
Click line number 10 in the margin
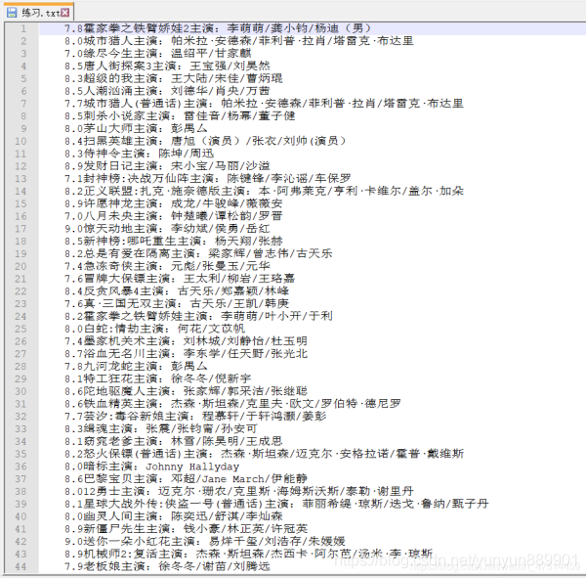[21, 141]
